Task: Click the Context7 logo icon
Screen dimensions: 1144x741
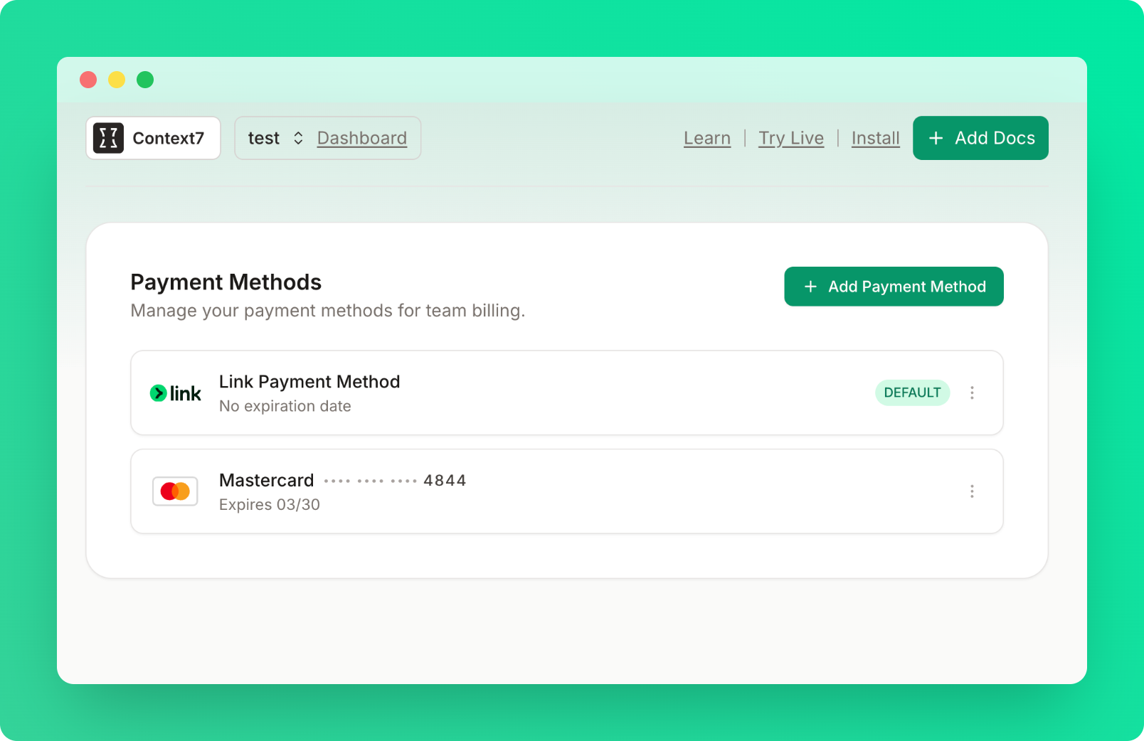Action: click(x=109, y=138)
